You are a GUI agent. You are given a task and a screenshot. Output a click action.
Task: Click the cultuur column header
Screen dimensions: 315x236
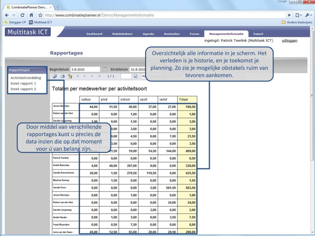click(x=89, y=100)
